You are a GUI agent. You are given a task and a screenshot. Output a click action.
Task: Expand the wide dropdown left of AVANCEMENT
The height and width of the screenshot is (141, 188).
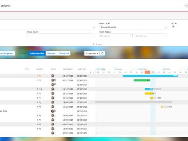tap(47, 27)
